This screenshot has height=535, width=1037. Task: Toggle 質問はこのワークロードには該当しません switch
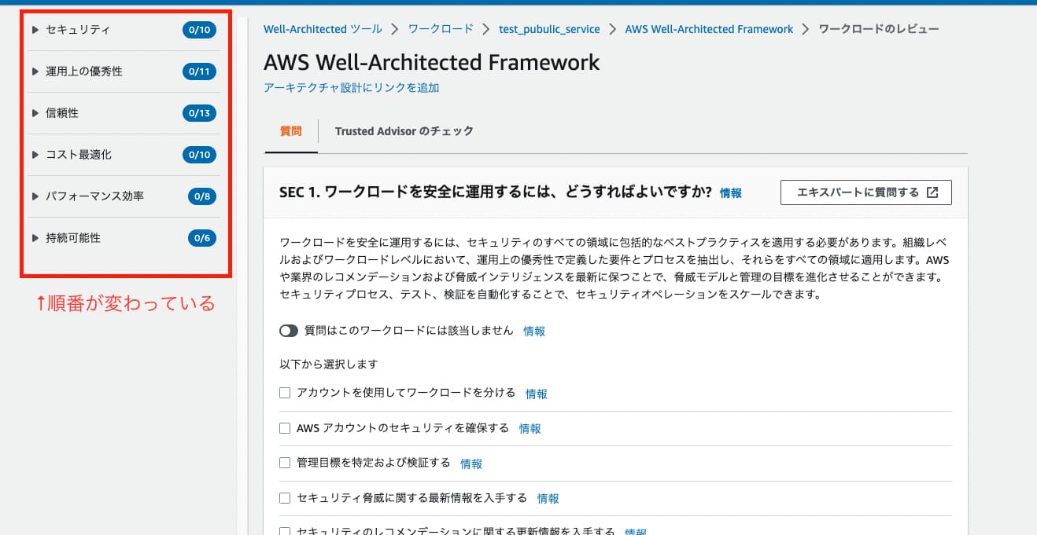pyautogui.click(x=289, y=331)
